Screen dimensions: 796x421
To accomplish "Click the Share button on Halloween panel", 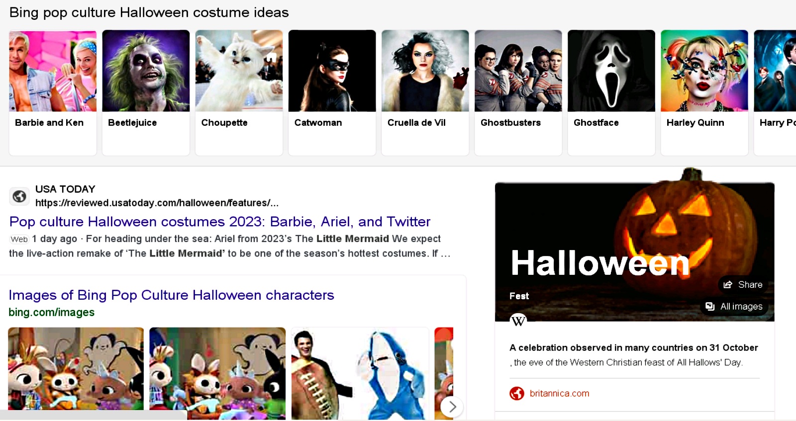I will (743, 285).
